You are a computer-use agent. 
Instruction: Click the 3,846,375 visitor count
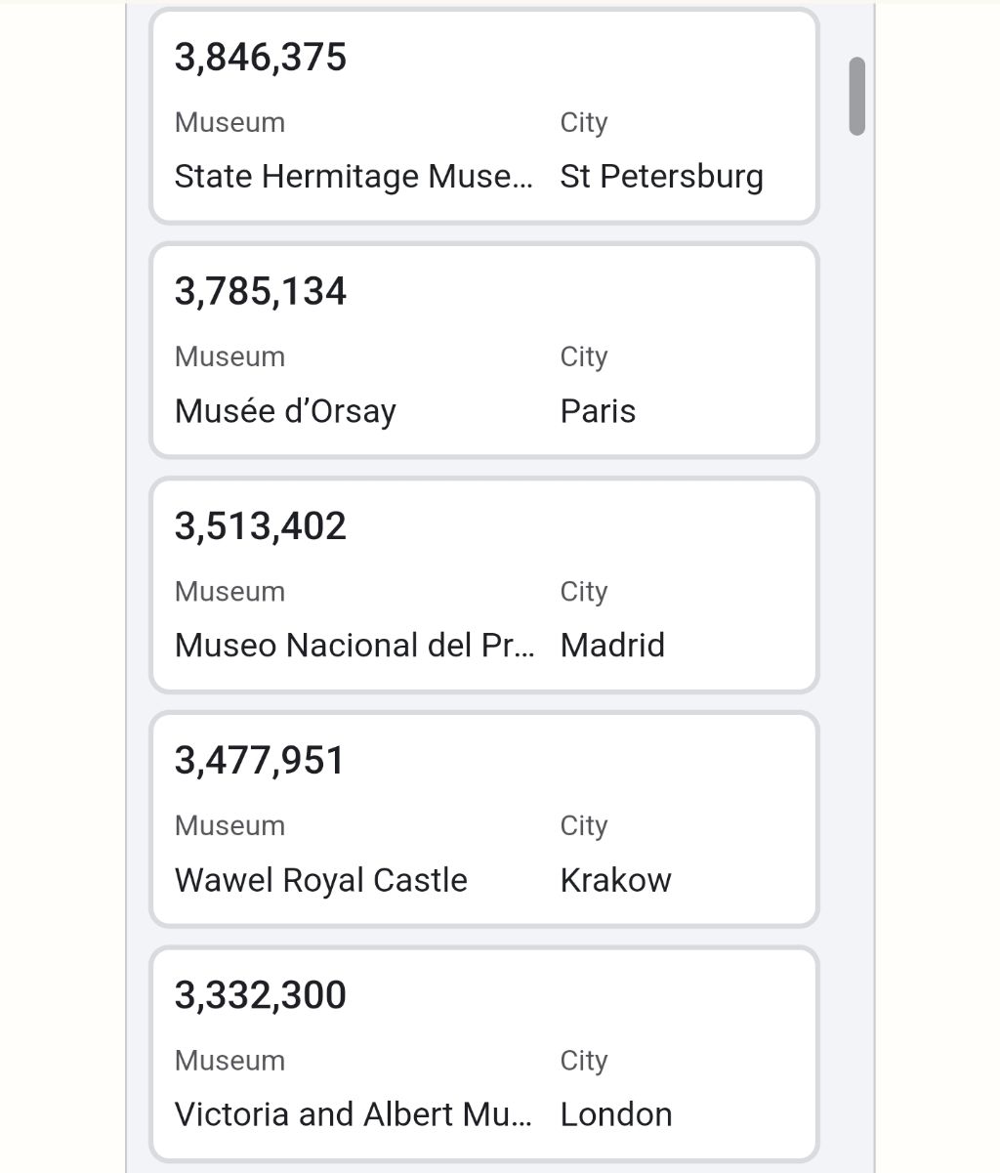pos(261,58)
